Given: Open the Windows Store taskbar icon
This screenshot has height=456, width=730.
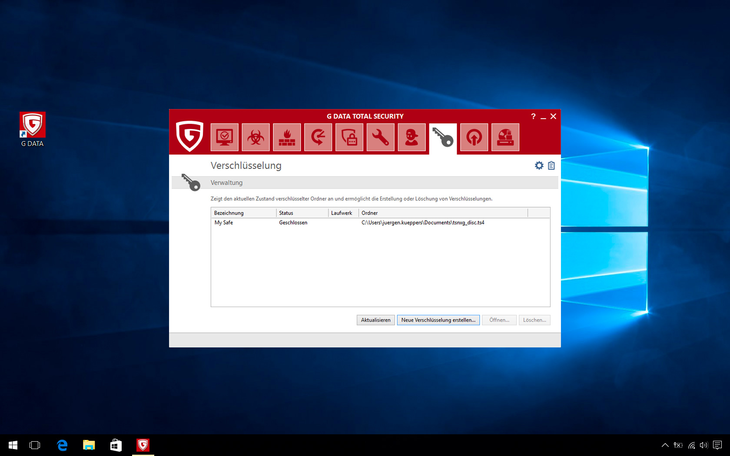Looking at the screenshot, I should coord(116,445).
